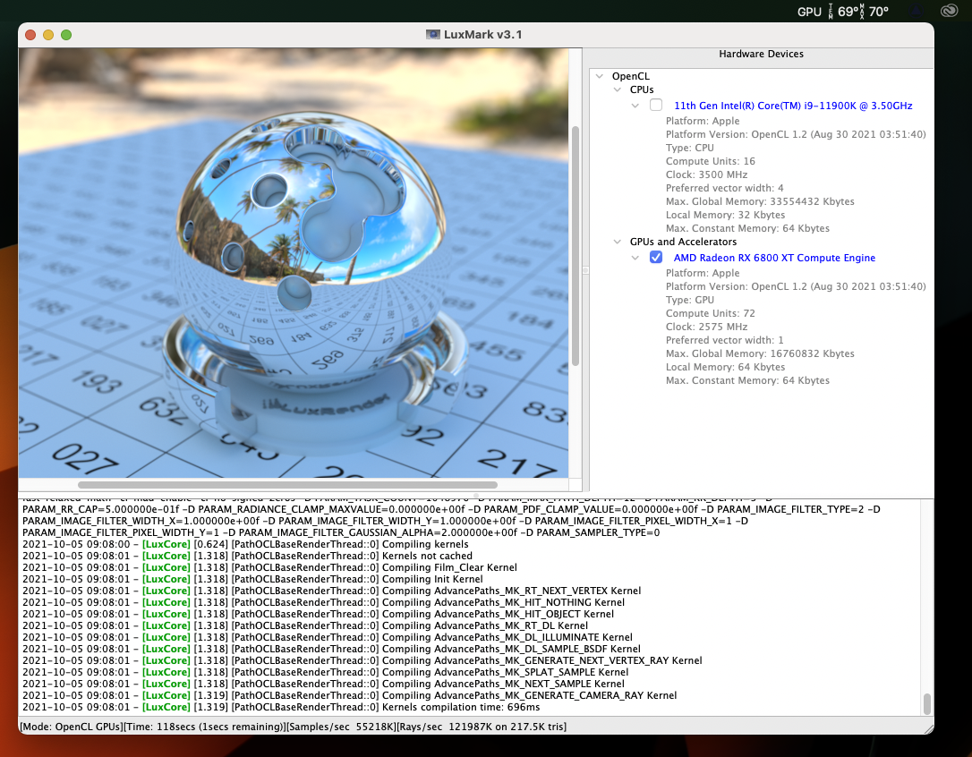Open the Creative Cloud menu bar icon

pyautogui.click(x=950, y=12)
